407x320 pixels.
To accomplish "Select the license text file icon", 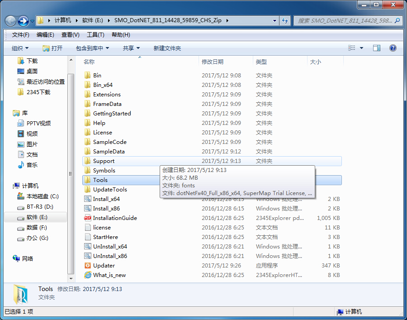I will click(88, 228).
